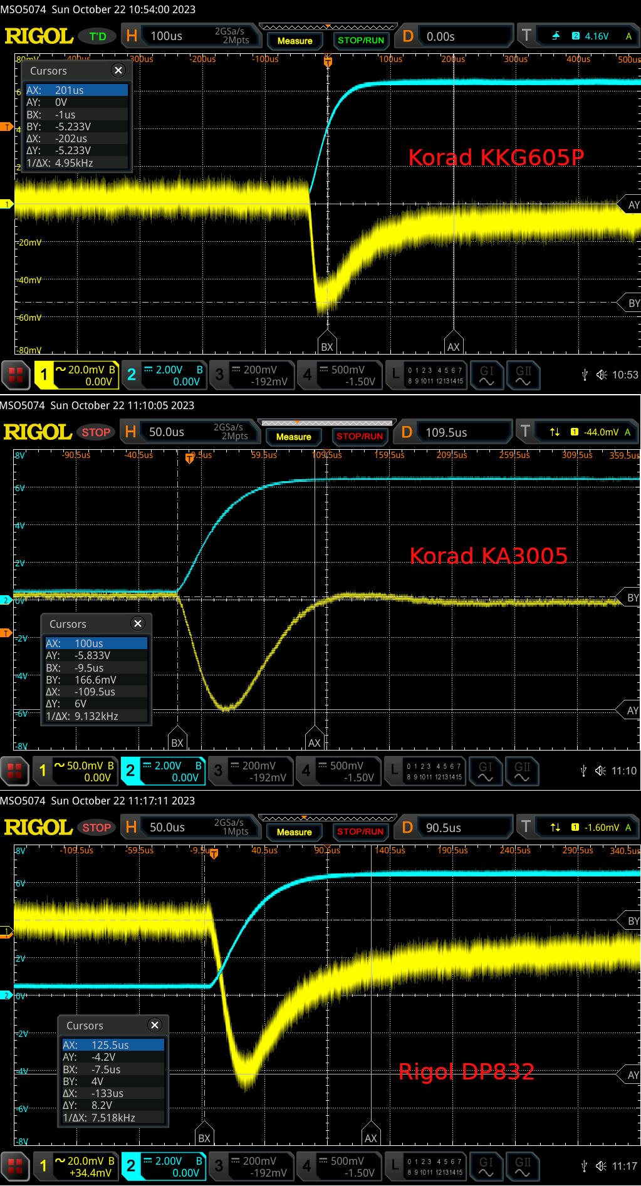The image size is (641, 1186).
Task: Select AX: 125.5us cursor row
Action: pos(113,1045)
